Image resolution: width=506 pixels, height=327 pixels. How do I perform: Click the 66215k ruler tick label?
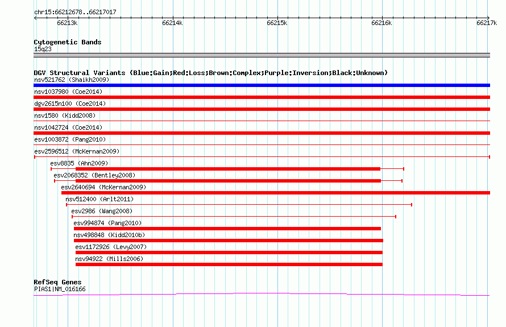point(277,23)
